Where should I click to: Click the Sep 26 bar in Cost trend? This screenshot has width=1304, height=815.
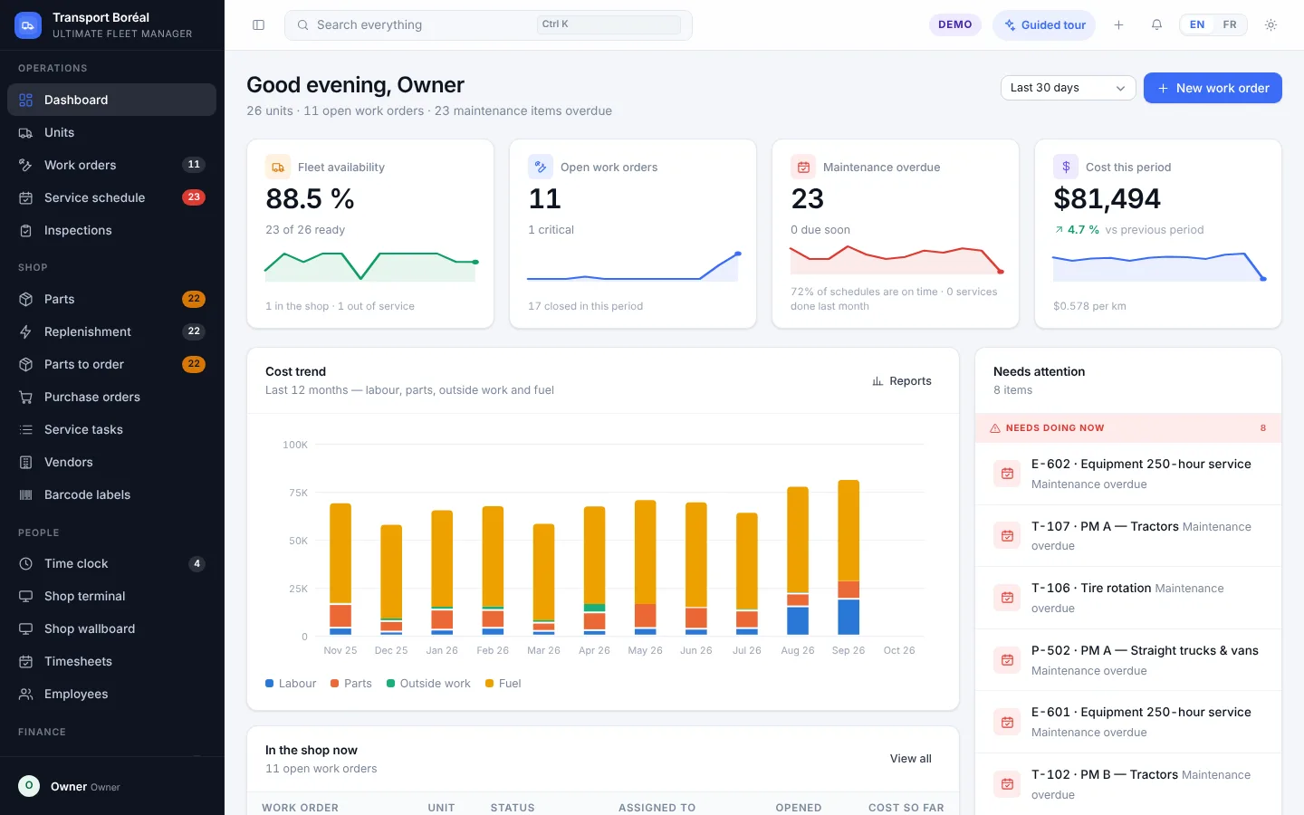(849, 557)
